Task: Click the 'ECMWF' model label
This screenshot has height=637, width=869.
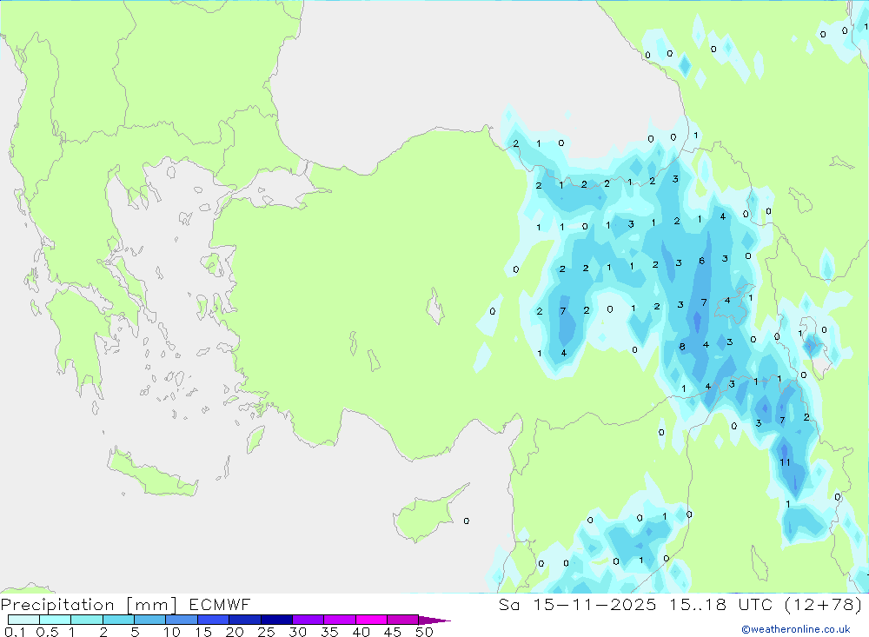Action: tap(220, 604)
